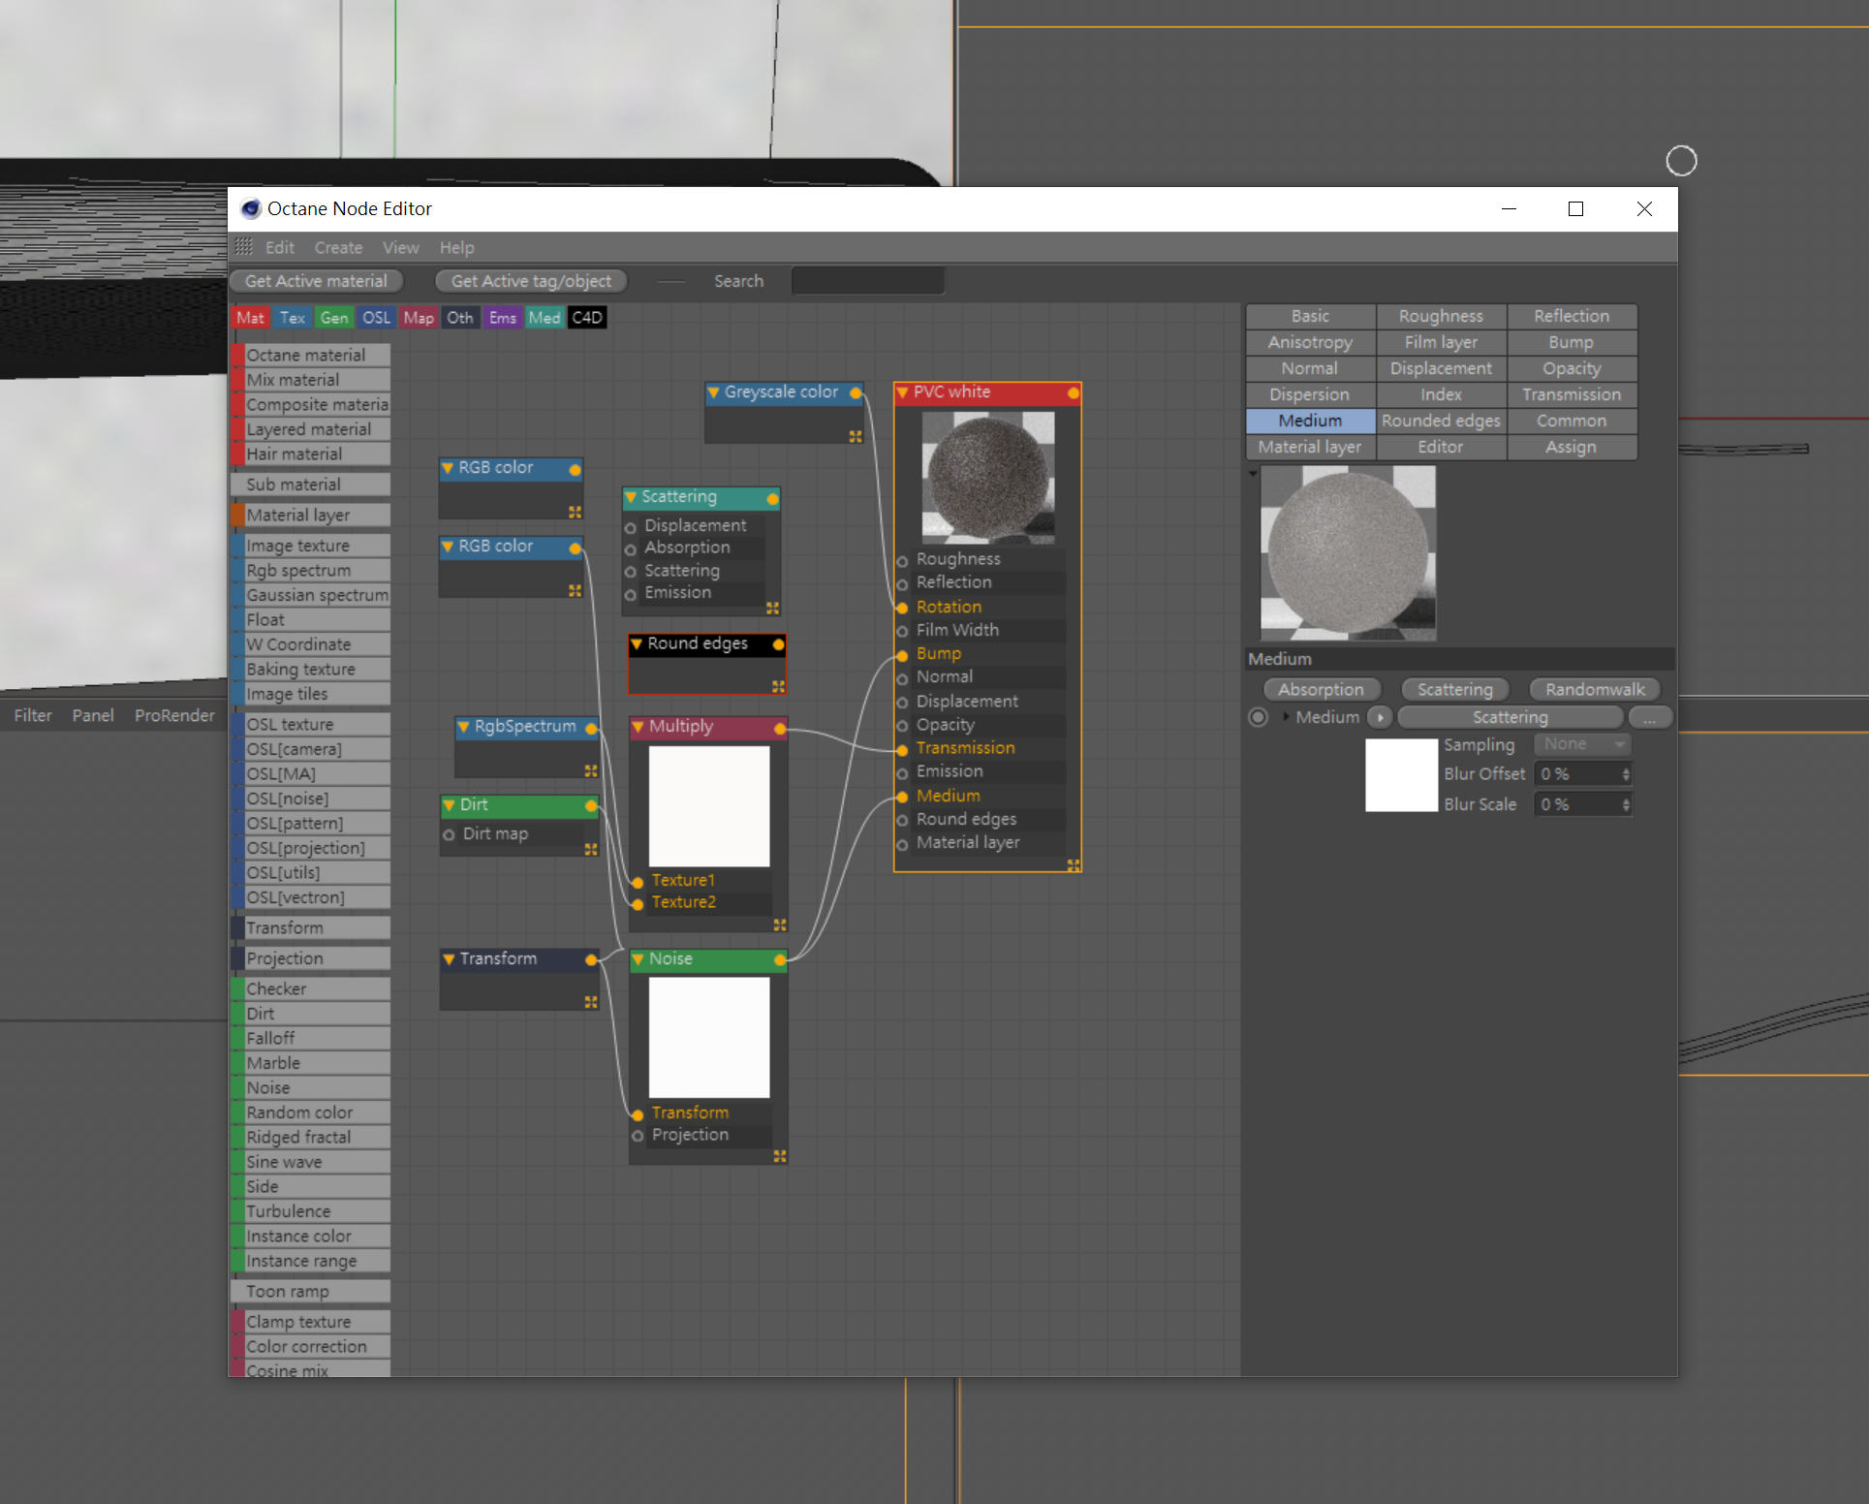Collapse the PVC white node

pyautogui.click(x=903, y=392)
